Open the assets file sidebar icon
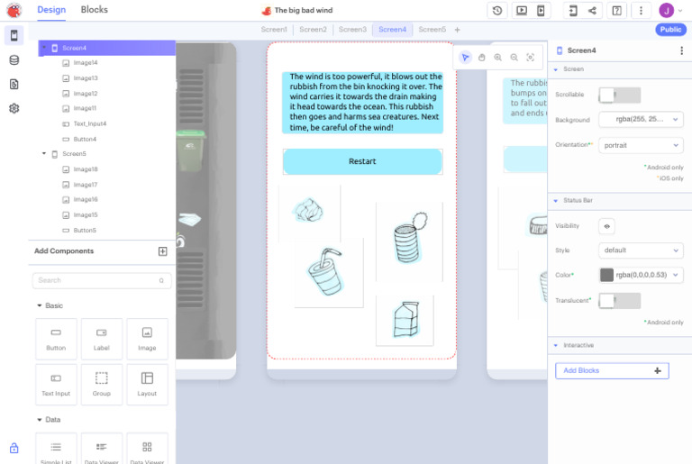The image size is (692, 464). point(14,84)
